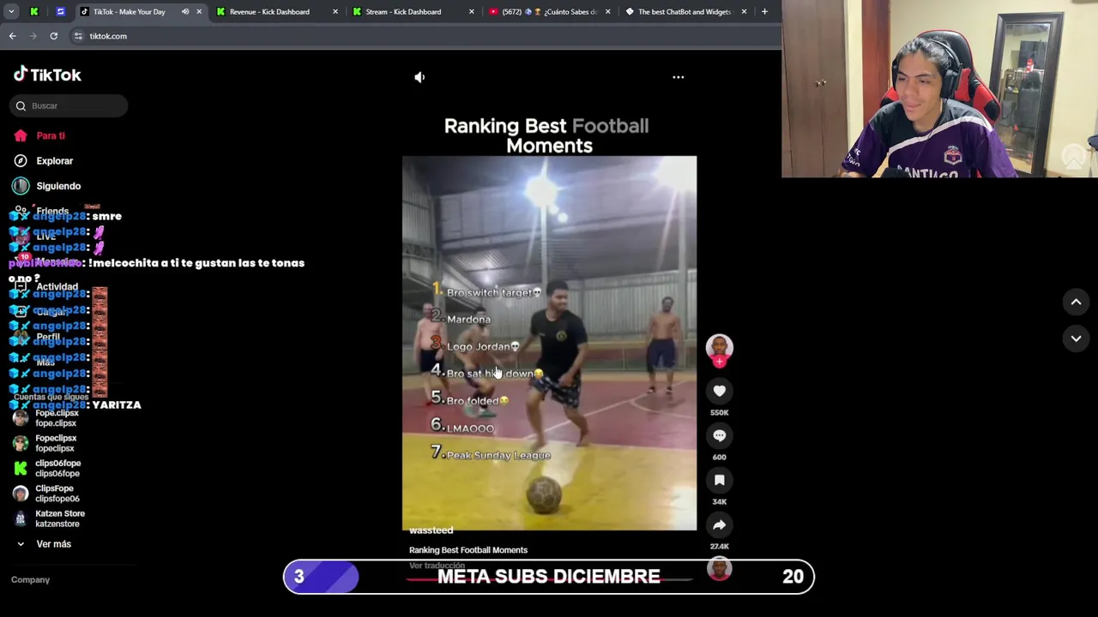Mute the video with speaker icon

[x=419, y=77]
